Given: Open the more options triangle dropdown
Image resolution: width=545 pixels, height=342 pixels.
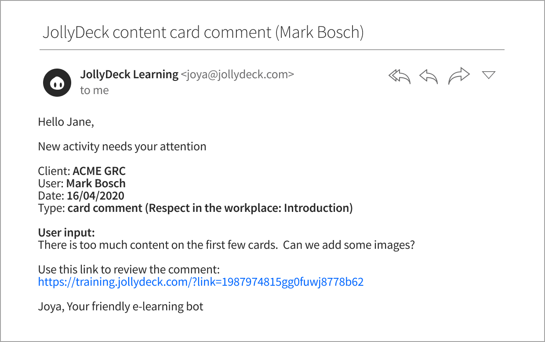Looking at the screenshot, I should (488, 75).
